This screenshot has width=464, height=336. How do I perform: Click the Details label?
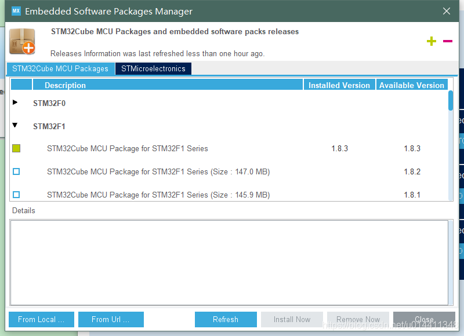tap(24, 210)
